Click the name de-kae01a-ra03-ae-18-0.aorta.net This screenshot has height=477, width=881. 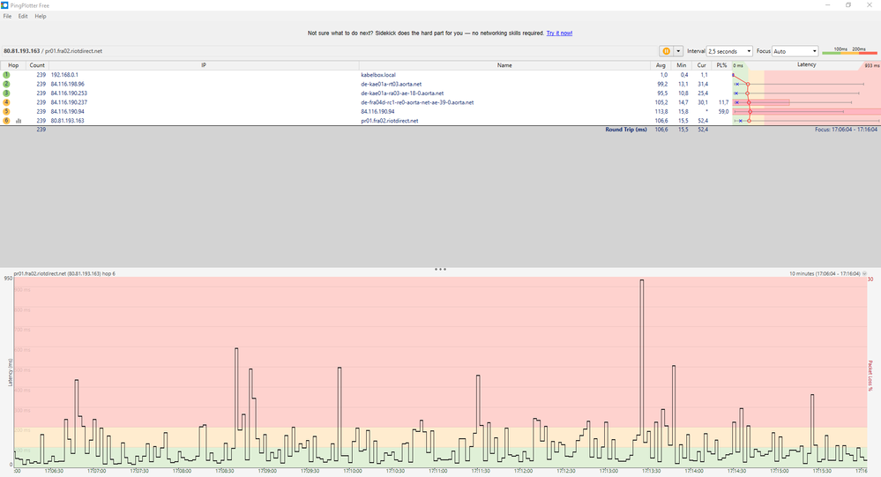coord(402,93)
